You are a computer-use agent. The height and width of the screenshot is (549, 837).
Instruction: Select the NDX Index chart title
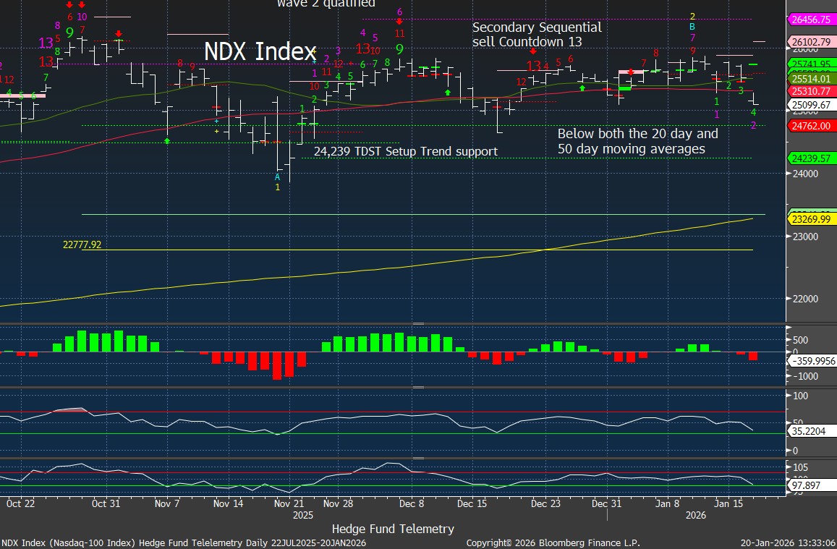260,51
